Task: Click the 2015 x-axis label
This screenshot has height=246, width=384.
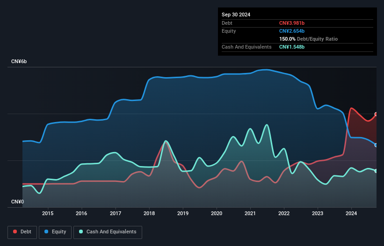Action: tap(48, 213)
